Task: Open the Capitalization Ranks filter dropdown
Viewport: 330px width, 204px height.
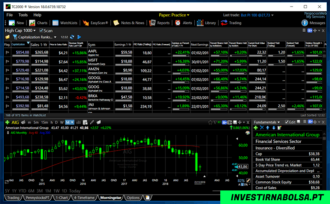Action: pyautogui.click(x=55, y=37)
